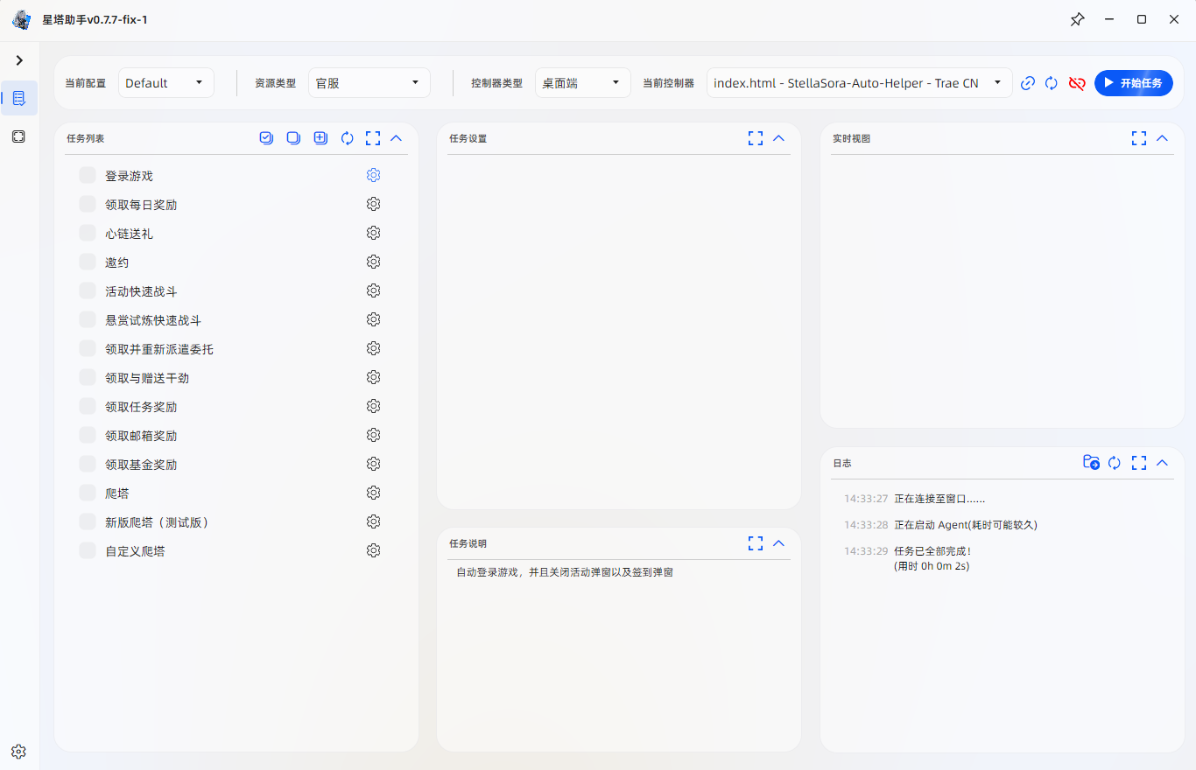Screen dimensions: 1196x770
Task: Open the 资源类型 官服 dropdown
Action: pyautogui.click(x=369, y=83)
